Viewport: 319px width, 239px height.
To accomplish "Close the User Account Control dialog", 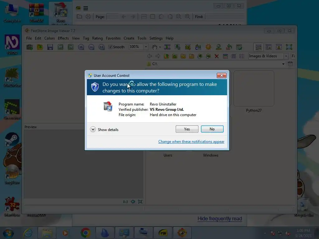I will (221, 75).
